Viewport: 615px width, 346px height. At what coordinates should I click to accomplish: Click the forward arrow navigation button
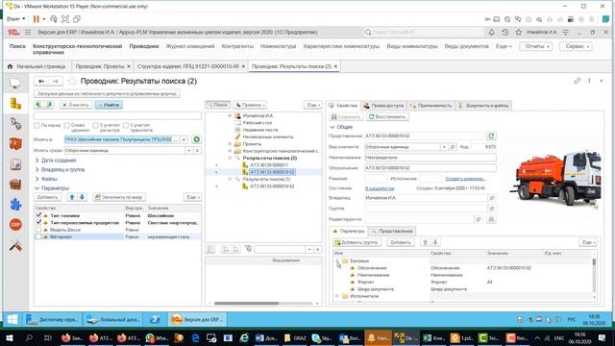point(56,81)
